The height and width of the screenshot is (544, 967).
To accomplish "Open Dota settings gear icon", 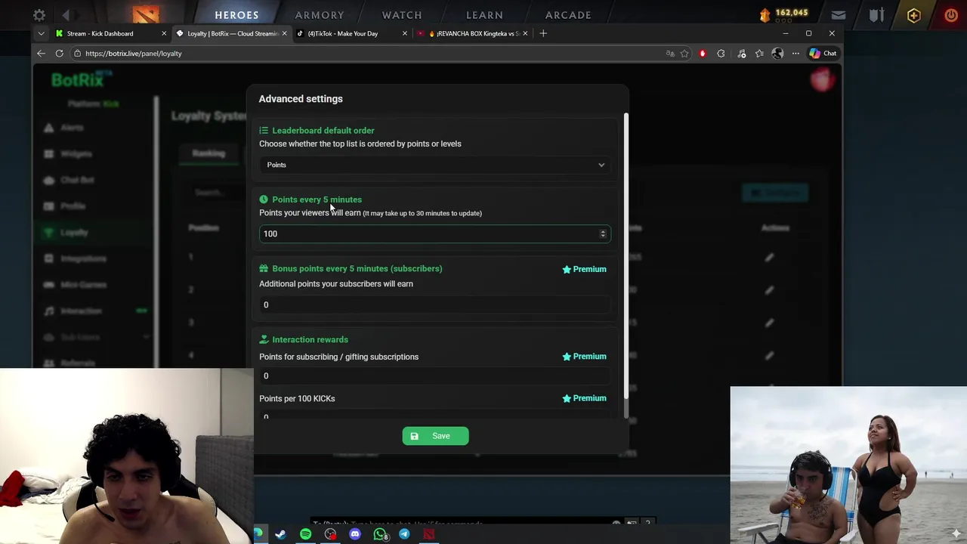I will click(x=39, y=15).
